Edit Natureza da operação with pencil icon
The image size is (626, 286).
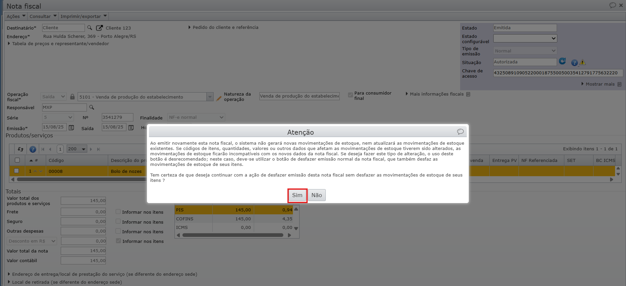pyautogui.click(x=219, y=98)
